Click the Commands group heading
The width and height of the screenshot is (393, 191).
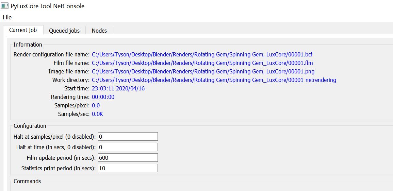[27, 181]
